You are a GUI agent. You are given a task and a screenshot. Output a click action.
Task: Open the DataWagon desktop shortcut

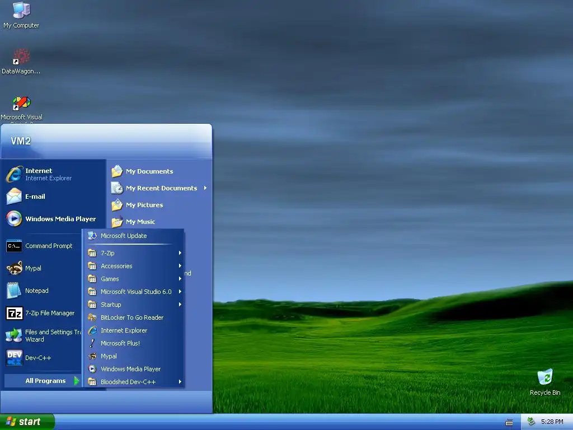(x=21, y=57)
